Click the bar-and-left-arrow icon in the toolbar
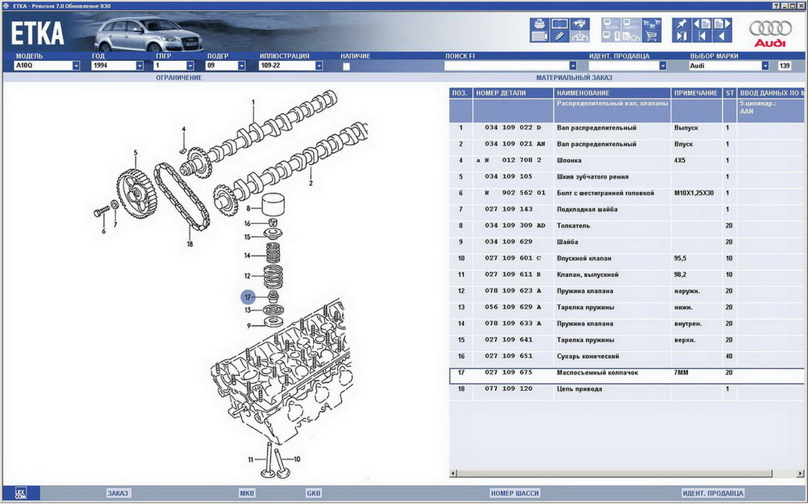 click(x=702, y=37)
